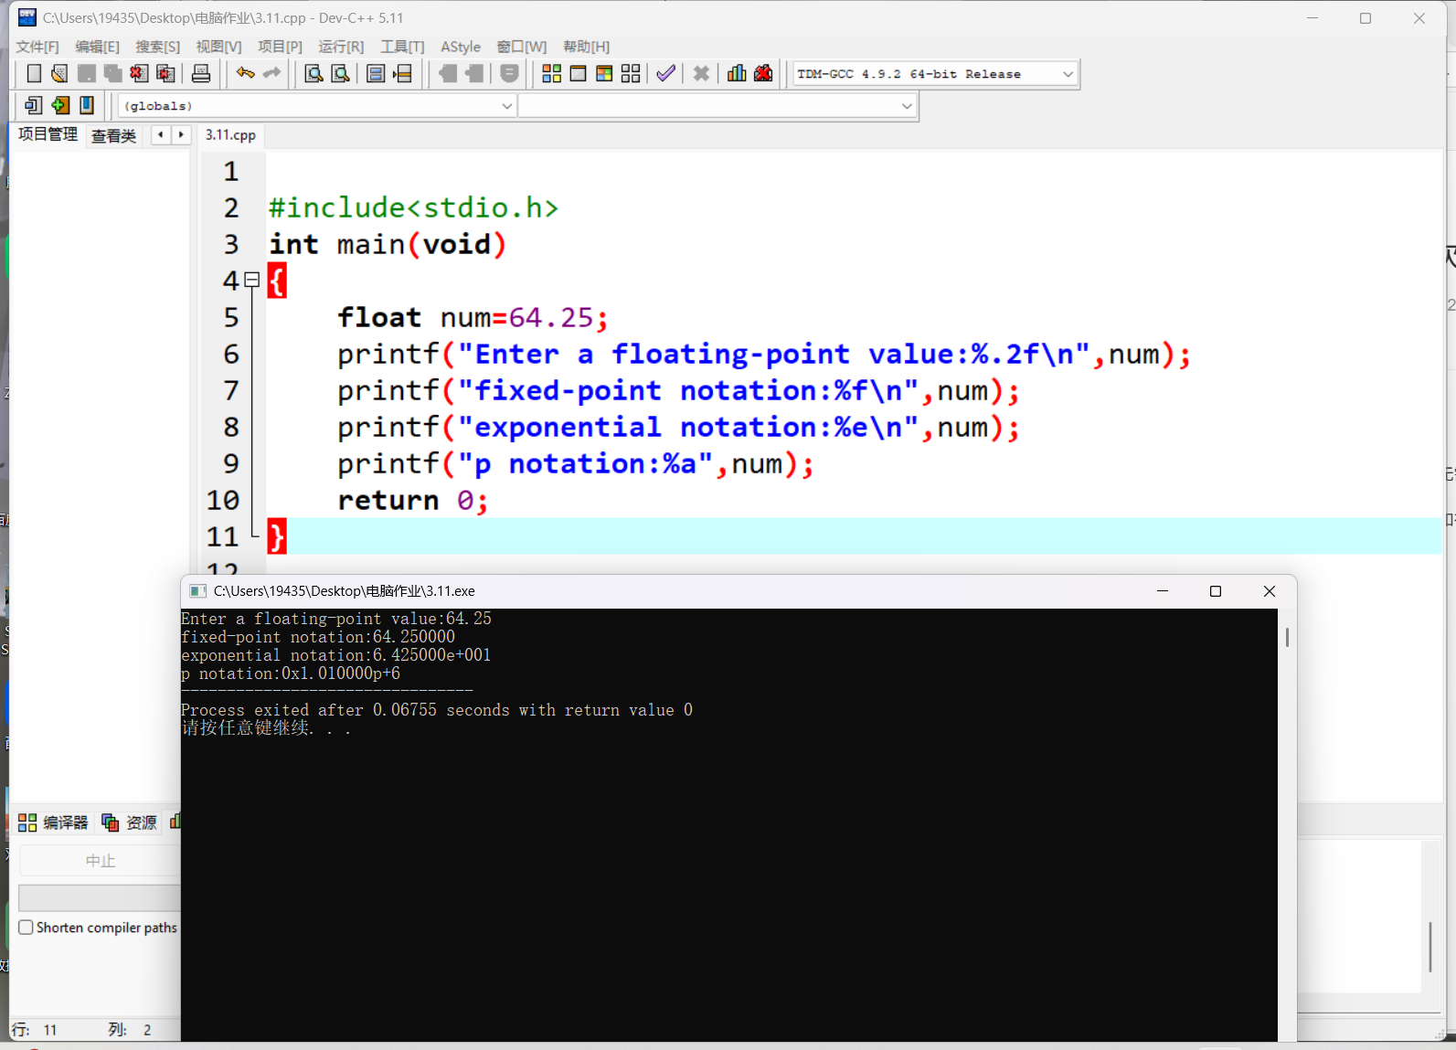The width and height of the screenshot is (1456, 1050).
Task: Open the 帮助[H] menu
Action: coord(586,47)
